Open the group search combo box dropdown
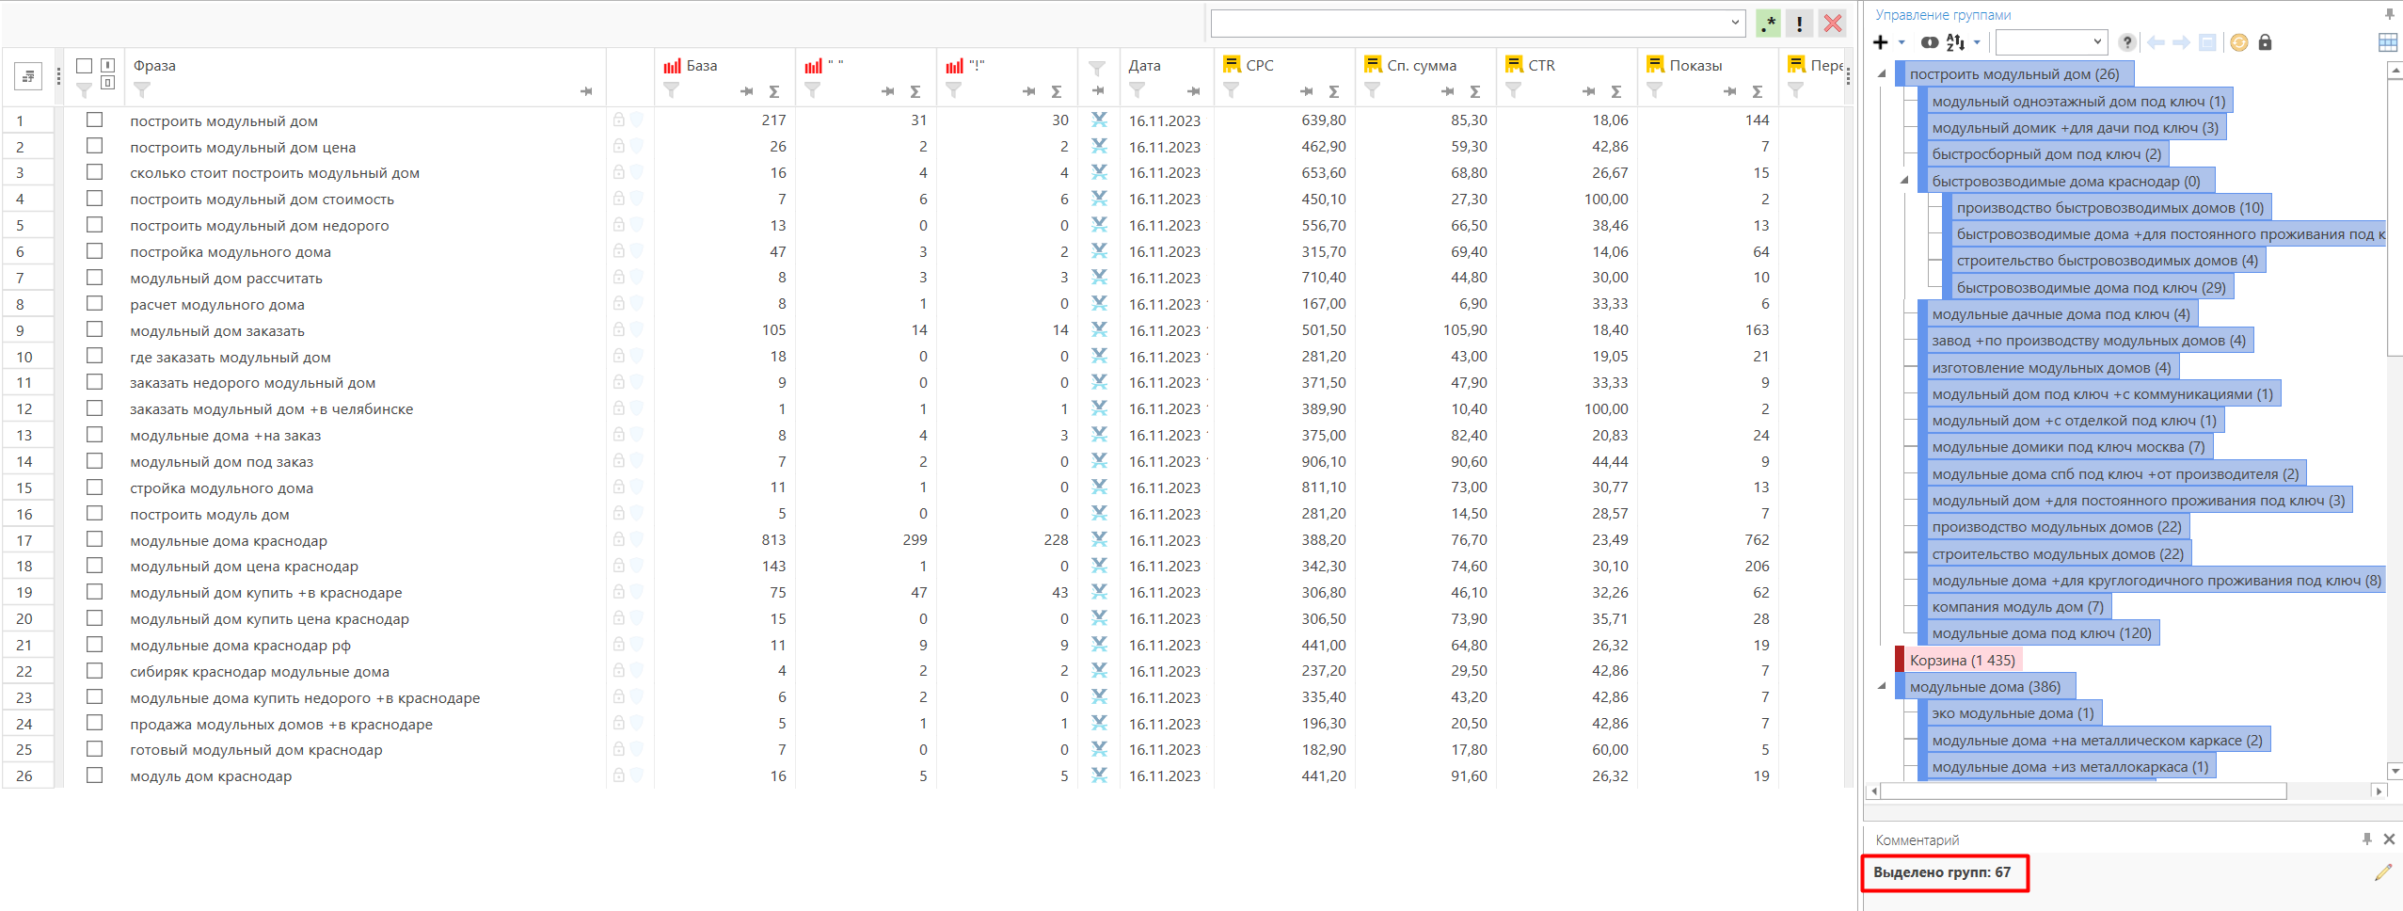This screenshot has width=2403, height=911. click(x=2097, y=42)
